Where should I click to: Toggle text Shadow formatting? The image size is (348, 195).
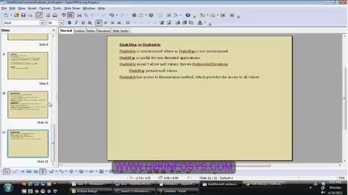[x=90, y=23]
